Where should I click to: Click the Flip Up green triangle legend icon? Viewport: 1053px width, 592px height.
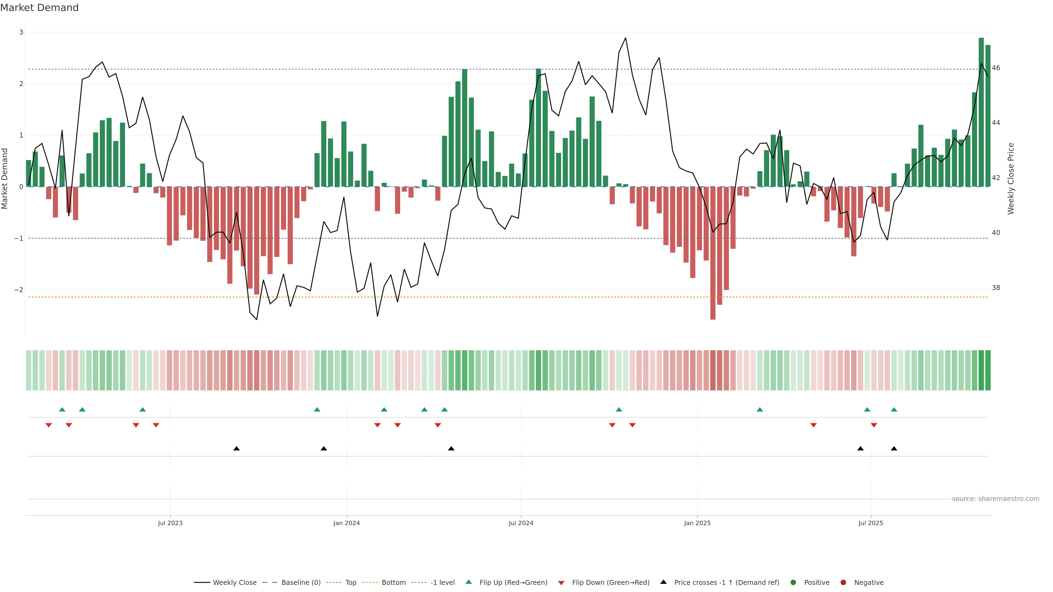pos(469,582)
